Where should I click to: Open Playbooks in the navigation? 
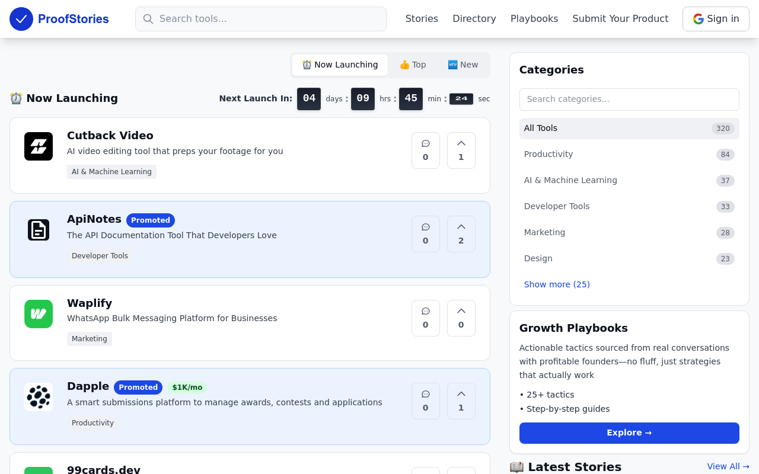click(534, 19)
